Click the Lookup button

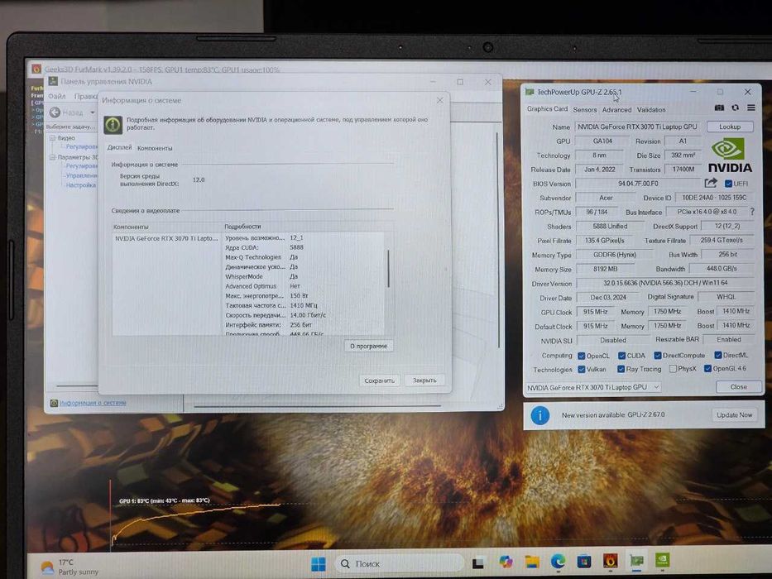pos(730,127)
